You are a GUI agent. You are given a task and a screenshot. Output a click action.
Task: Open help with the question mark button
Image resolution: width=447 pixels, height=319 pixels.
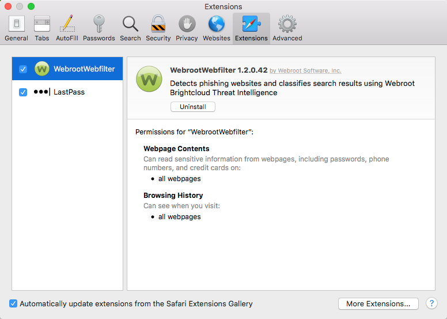[x=431, y=303]
